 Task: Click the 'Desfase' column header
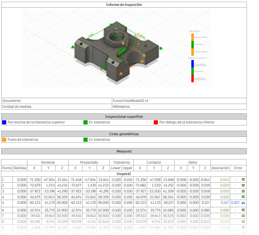coord(20,168)
